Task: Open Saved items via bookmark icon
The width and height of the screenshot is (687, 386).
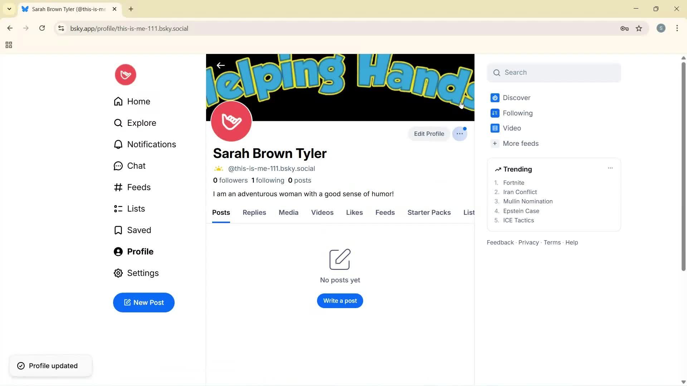Action: pyautogui.click(x=118, y=230)
